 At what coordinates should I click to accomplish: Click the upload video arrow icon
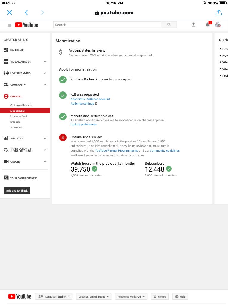pyautogui.click(x=194, y=24)
